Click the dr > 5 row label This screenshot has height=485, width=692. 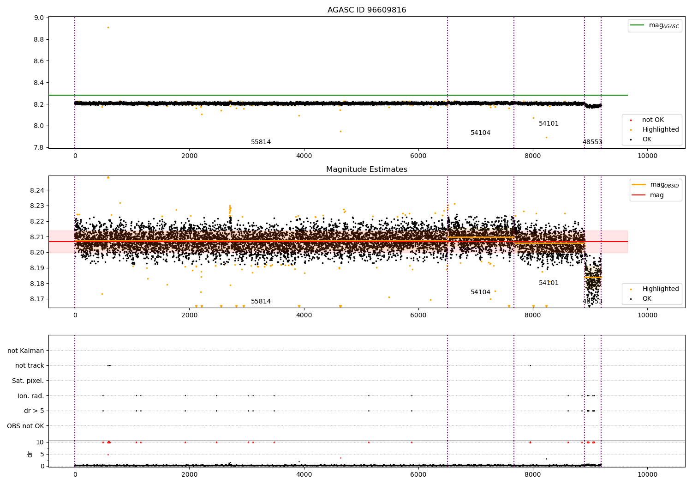[x=34, y=411]
